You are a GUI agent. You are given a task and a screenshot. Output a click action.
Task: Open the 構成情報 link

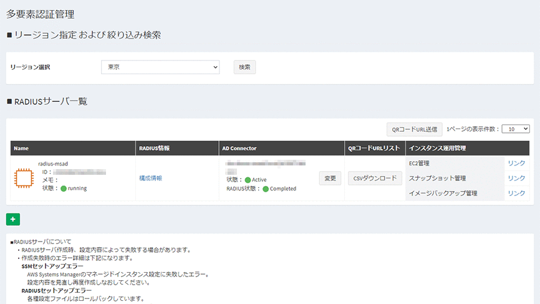click(150, 179)
